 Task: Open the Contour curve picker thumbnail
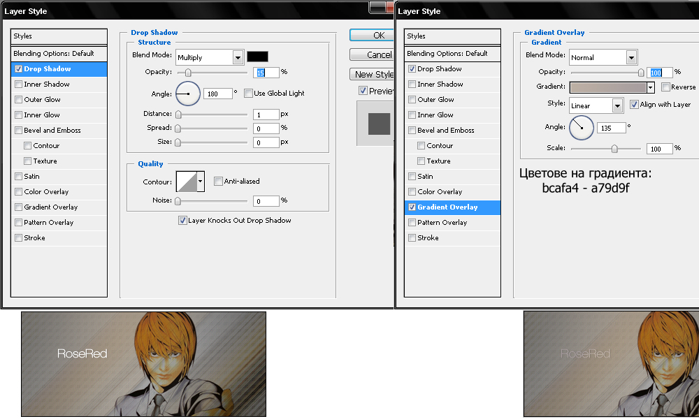pyautogui.click(x=187, y=182)
